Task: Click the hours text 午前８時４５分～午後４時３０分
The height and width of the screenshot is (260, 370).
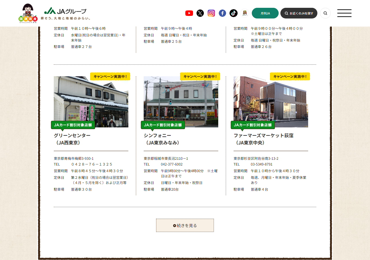Action: [97, 171]
